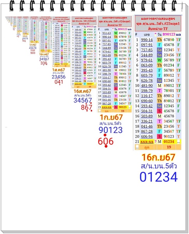
Task: Select the 16ก.ย67 date heading
Action: coord(158,157)
